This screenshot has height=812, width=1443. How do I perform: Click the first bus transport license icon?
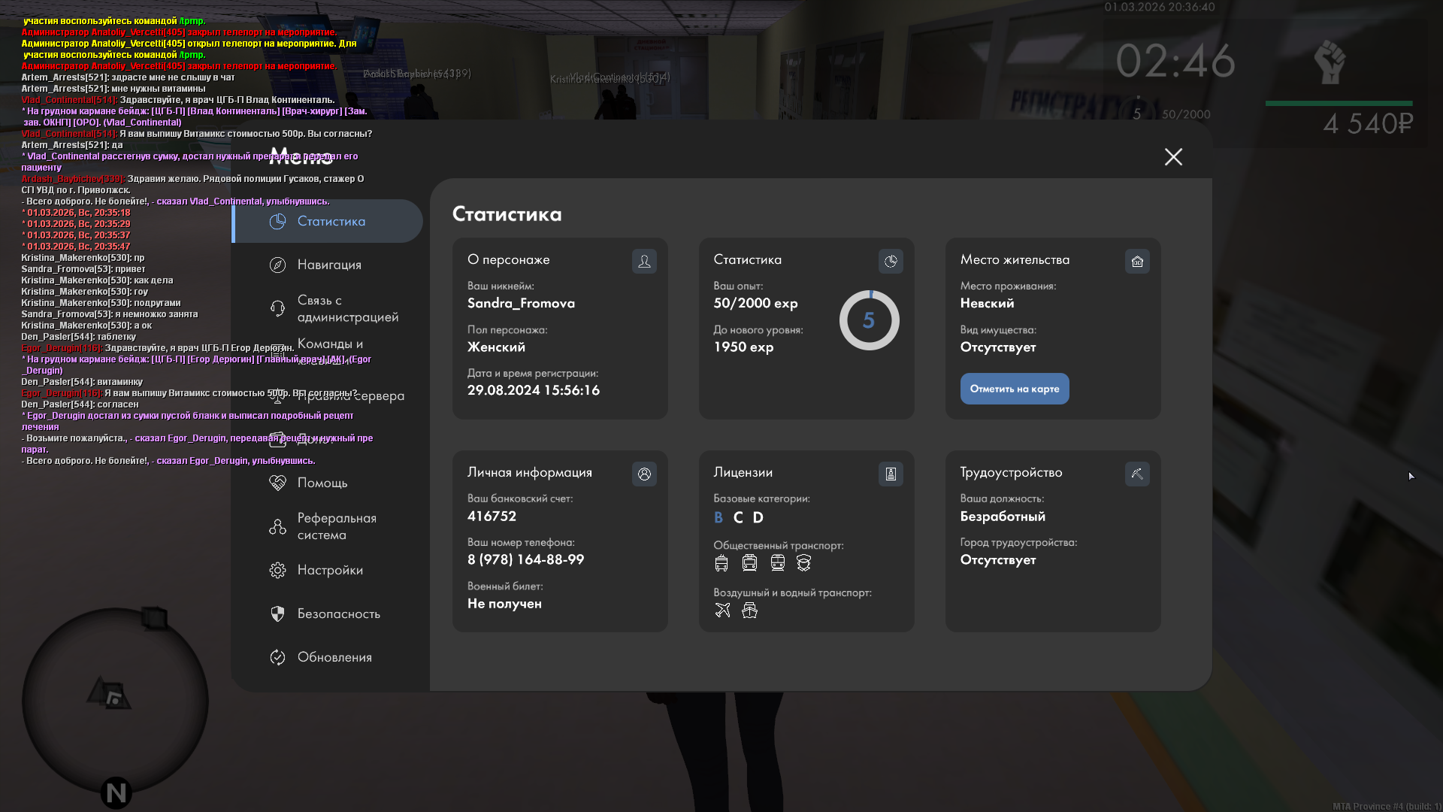pos(721,562)
